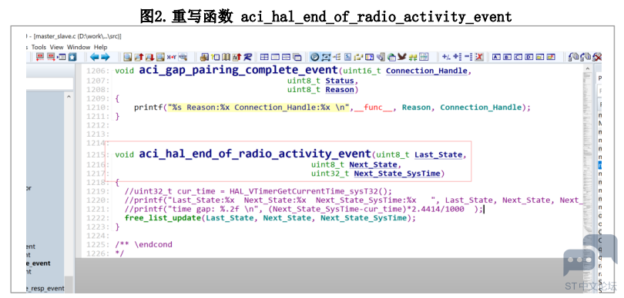
Task: Click the commented HAL_VTimerGetCurrentTime_sysT32 line
Action: [258, 191]
